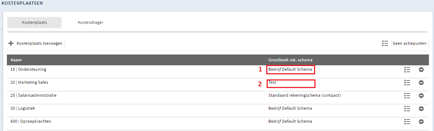Click the plus icon to add Kostenplaats
This screenshot has height=131, width=434.
(11, 43)
